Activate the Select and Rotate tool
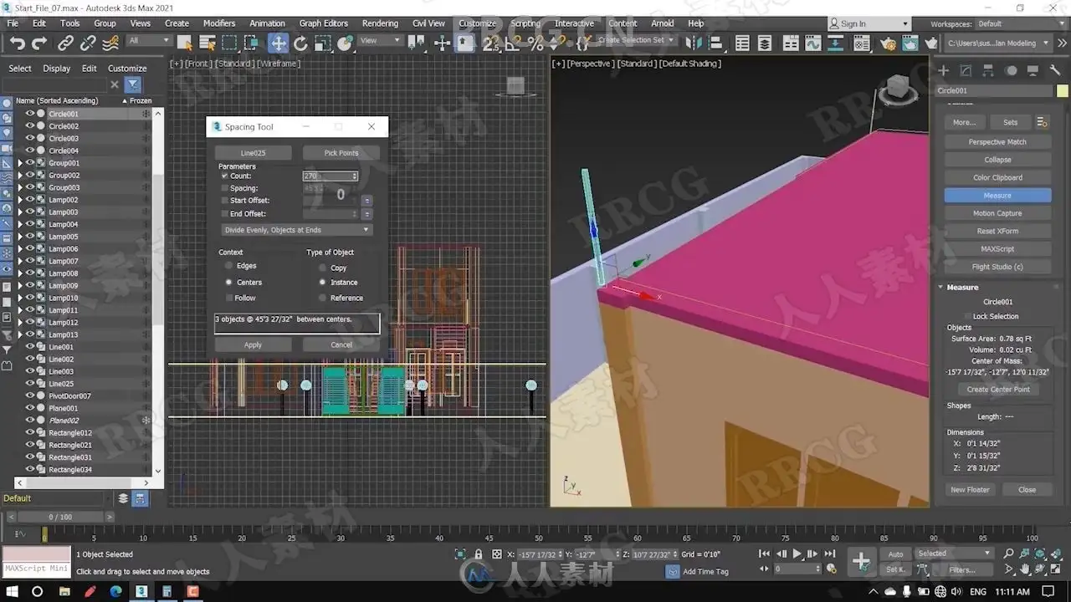 pyautogui.click(x=300, y=43)
